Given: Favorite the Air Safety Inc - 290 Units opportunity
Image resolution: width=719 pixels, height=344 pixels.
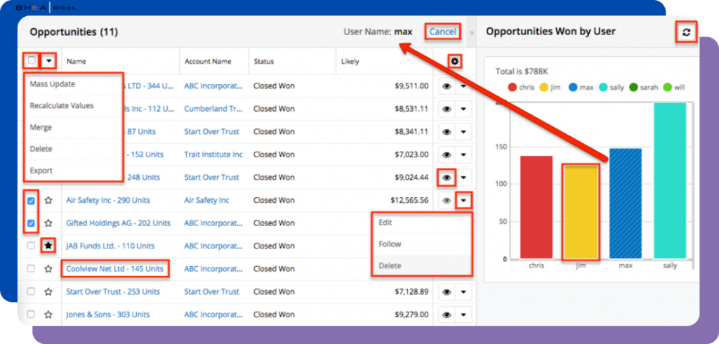Looking at the screenshot, I should (x=48, y=201).
